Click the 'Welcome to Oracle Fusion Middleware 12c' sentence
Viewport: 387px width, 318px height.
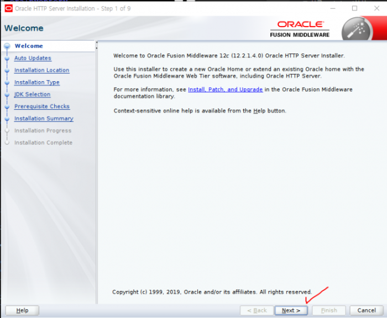coord(229,56)
